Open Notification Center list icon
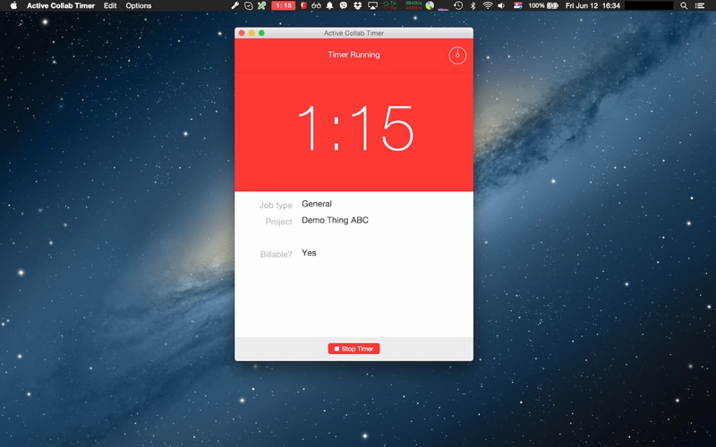The height and width of the screenshot is (447, 716). pos(699,5)
